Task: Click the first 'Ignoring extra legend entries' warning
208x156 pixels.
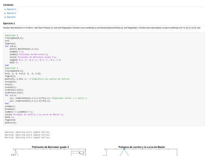Action: [28, 132]
